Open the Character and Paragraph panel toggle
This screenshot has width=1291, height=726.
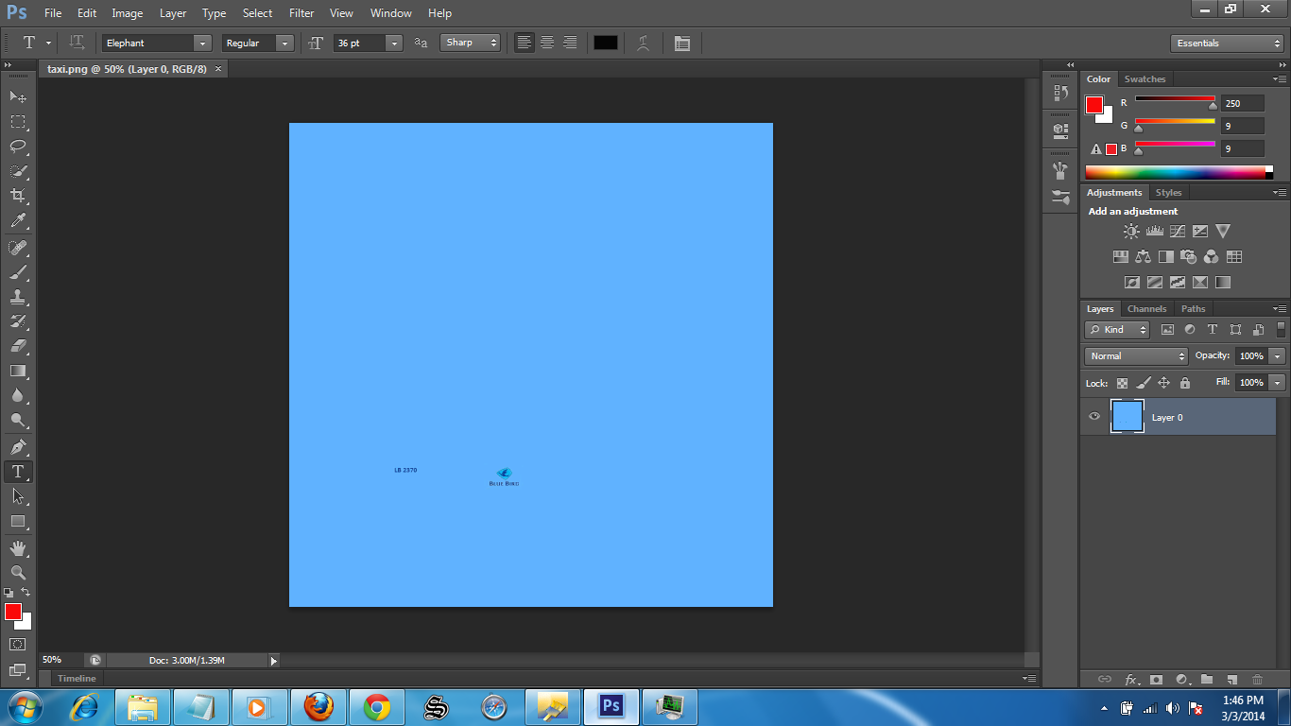click(x=682, y=43)
